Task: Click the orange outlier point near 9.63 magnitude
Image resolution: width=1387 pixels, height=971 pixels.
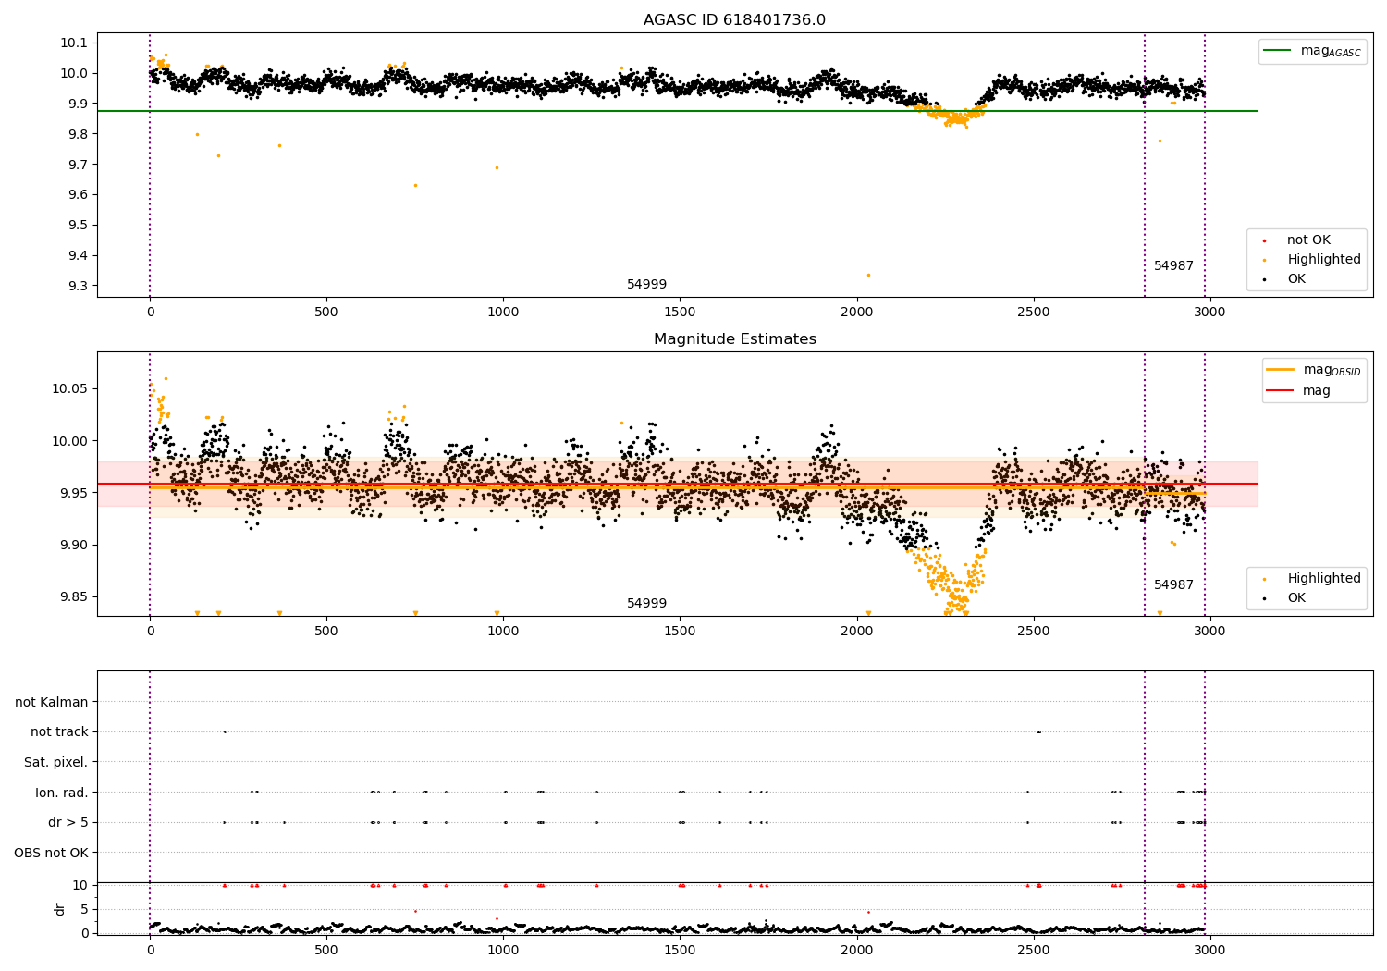Action: (x=415, y=185)
